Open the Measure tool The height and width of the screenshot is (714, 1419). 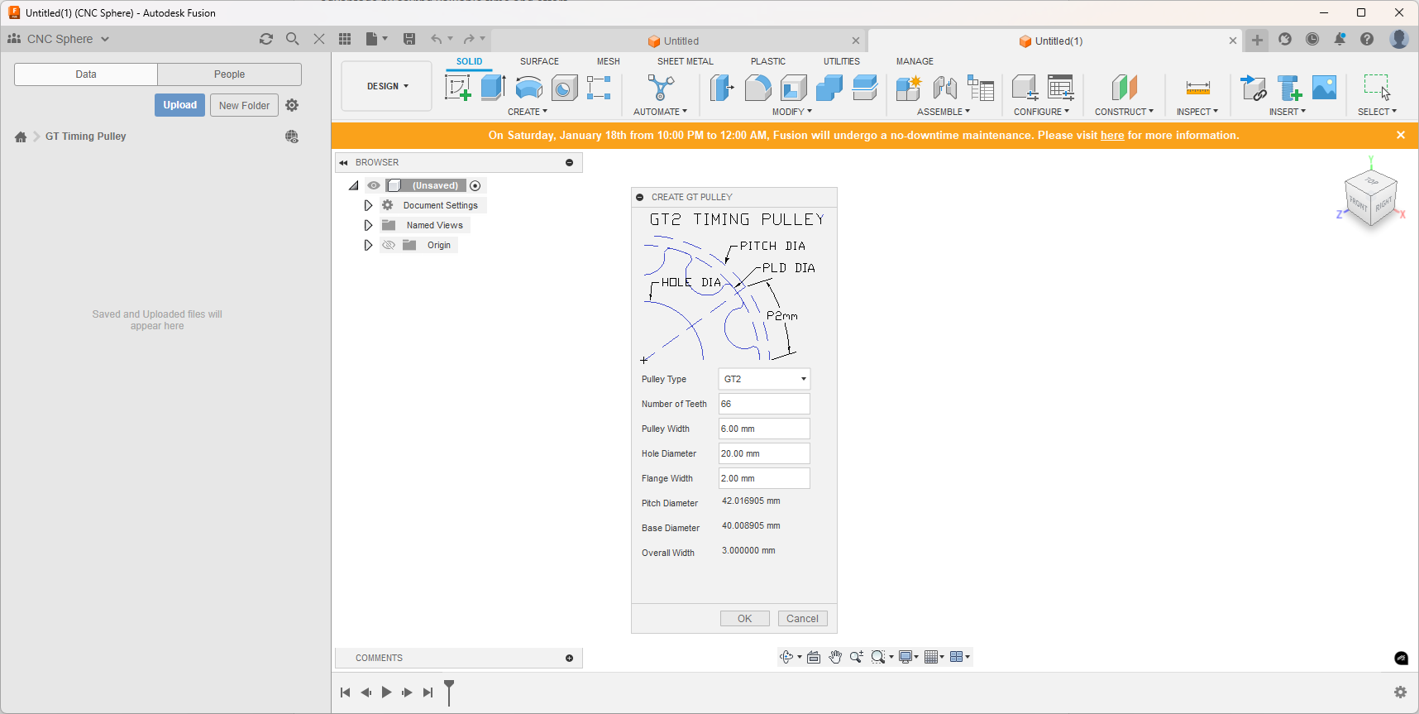coord(1197,87)
